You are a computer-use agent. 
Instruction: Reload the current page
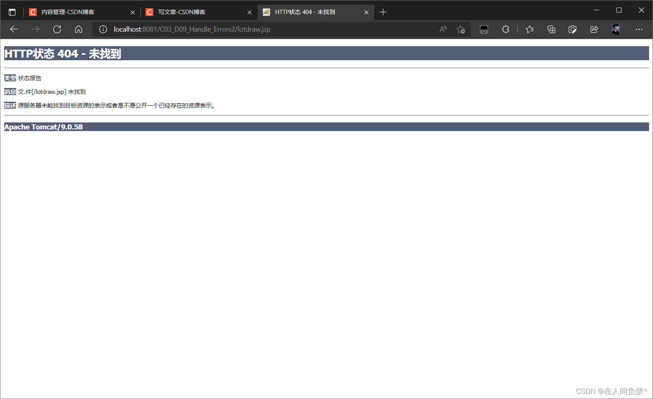57,29
